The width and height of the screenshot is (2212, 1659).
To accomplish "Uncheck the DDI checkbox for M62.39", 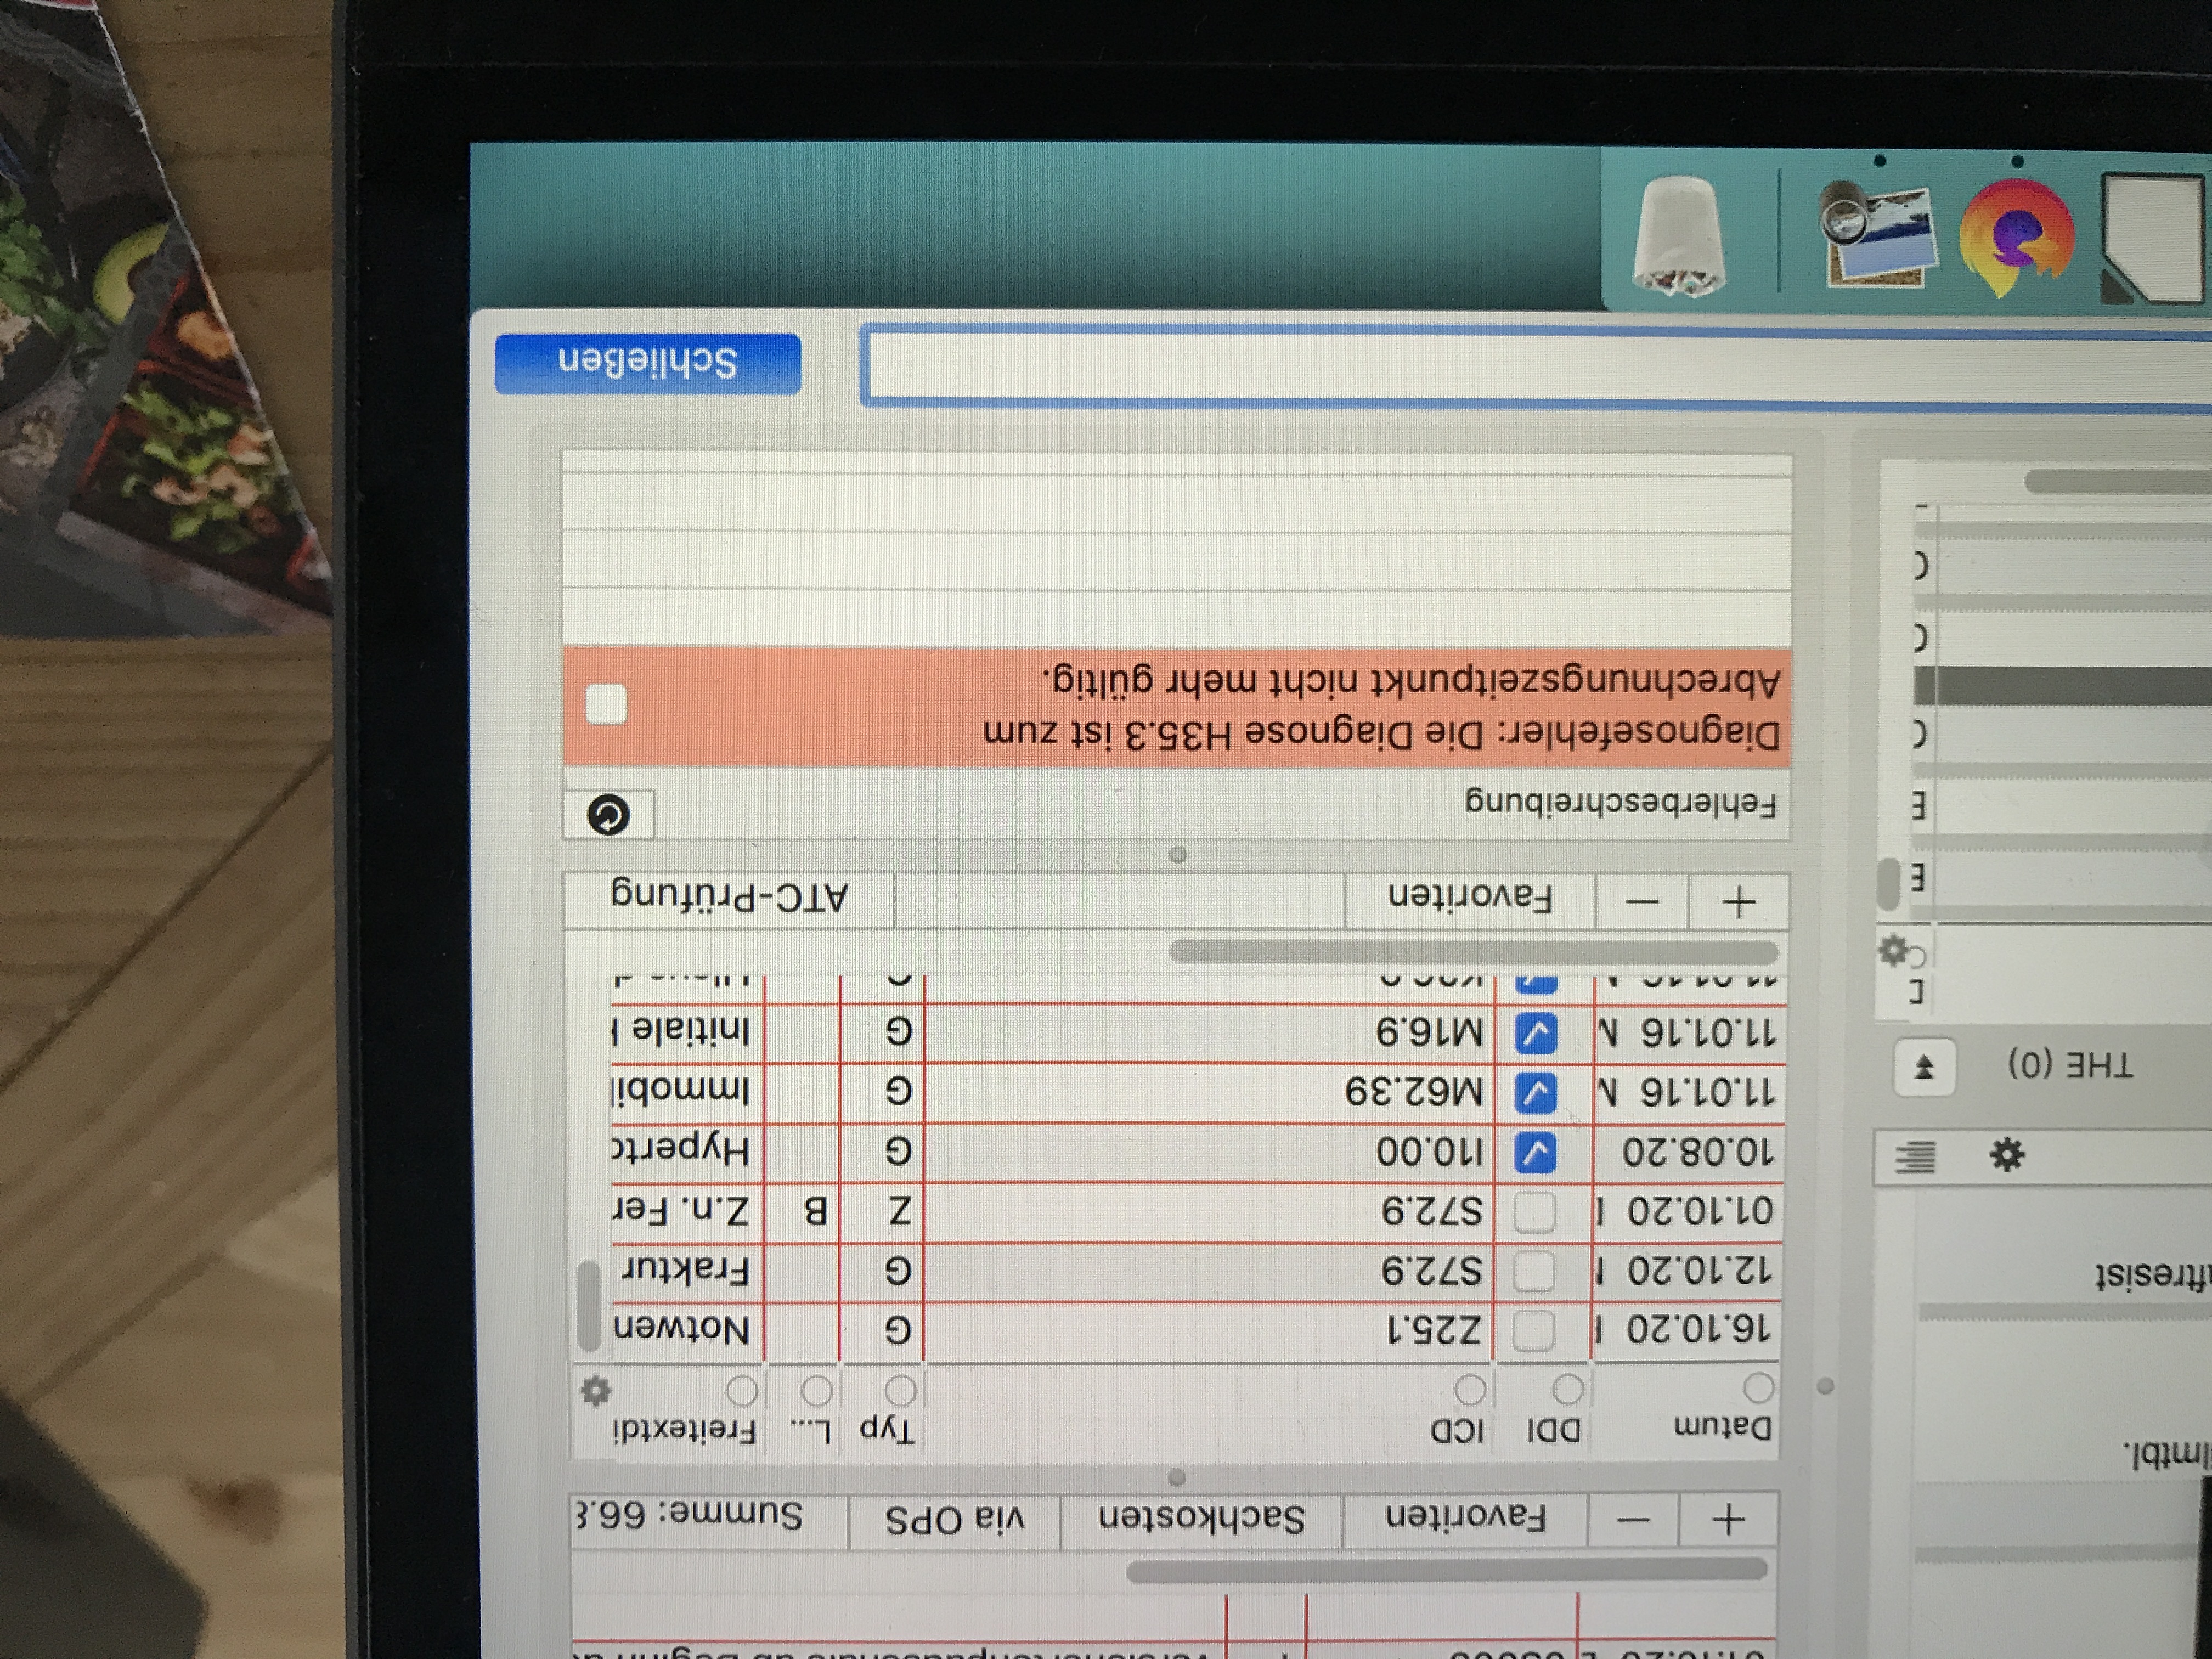I will [x=1535, y=1093].
